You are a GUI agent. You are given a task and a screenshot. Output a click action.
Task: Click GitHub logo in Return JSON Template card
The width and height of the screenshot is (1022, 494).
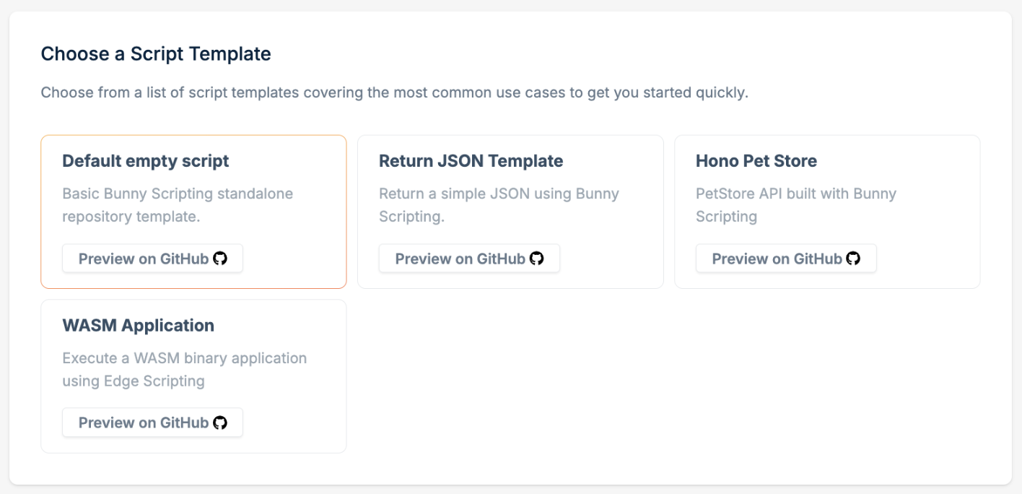tap(537, 259)
